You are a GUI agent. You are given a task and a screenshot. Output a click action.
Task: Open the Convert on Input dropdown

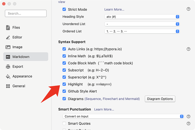pyautogui.click(x=123, y=116)
